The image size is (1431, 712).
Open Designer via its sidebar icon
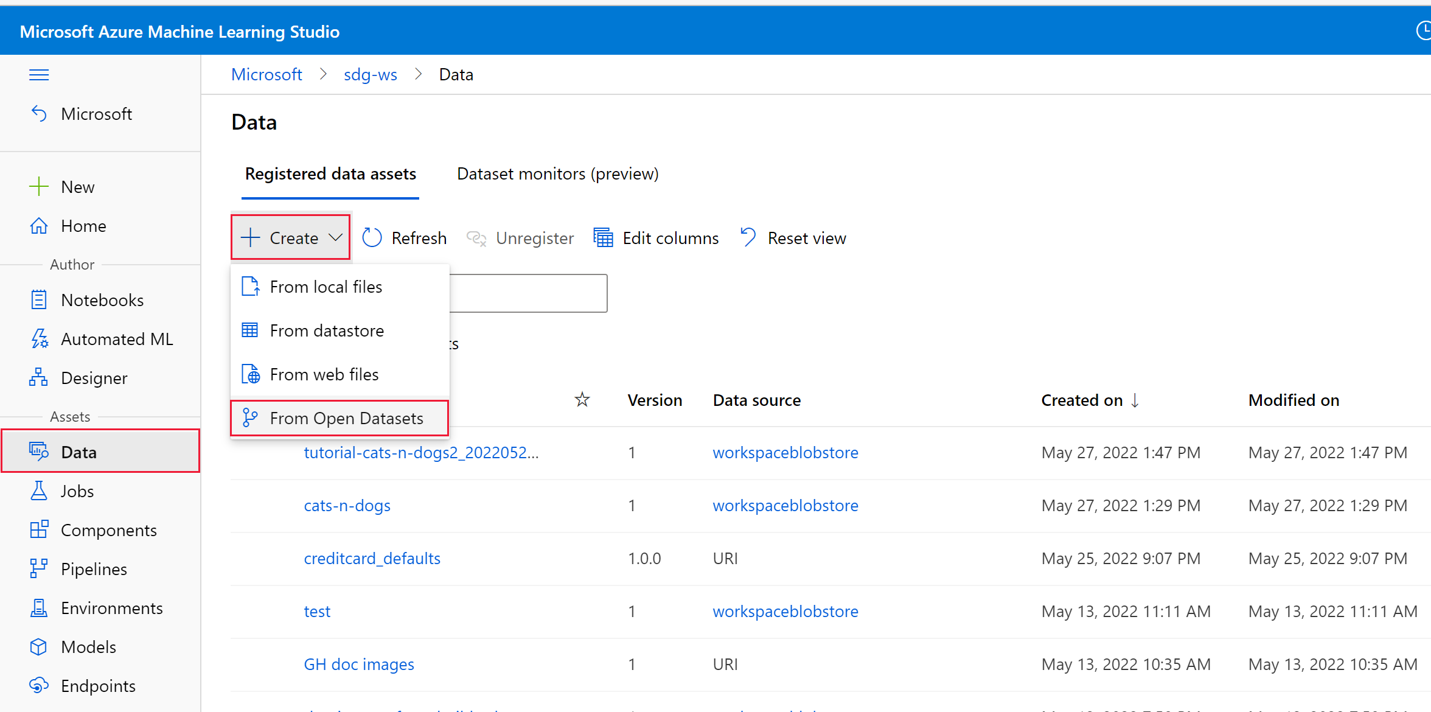(x=39, y=378)
